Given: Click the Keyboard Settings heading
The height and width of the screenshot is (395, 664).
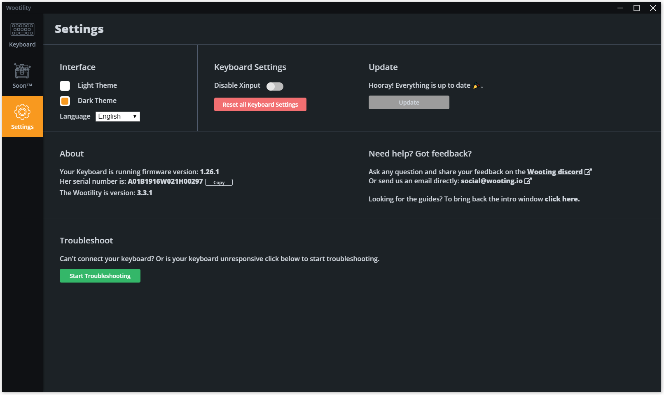Looking at the screenshot, I should click(x=250, y=67).
